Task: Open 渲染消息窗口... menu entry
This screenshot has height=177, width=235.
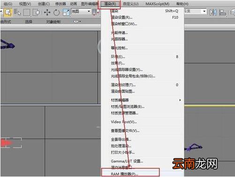Action: [x=143, y=168]
